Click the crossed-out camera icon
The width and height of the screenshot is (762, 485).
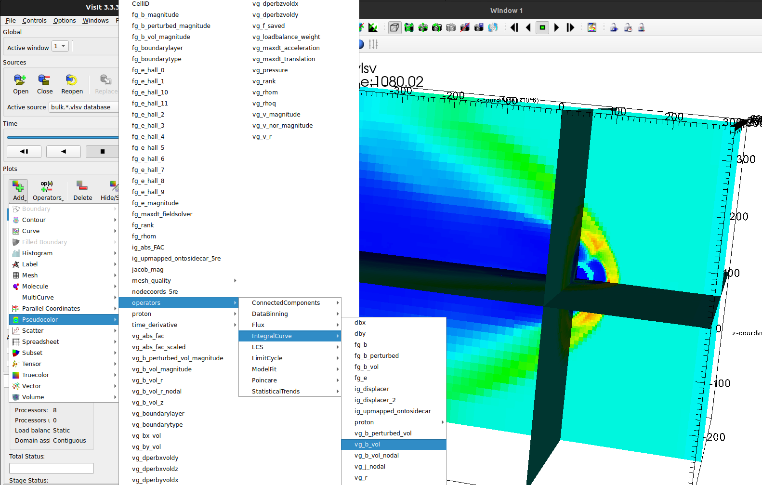(x=464, y=27)
